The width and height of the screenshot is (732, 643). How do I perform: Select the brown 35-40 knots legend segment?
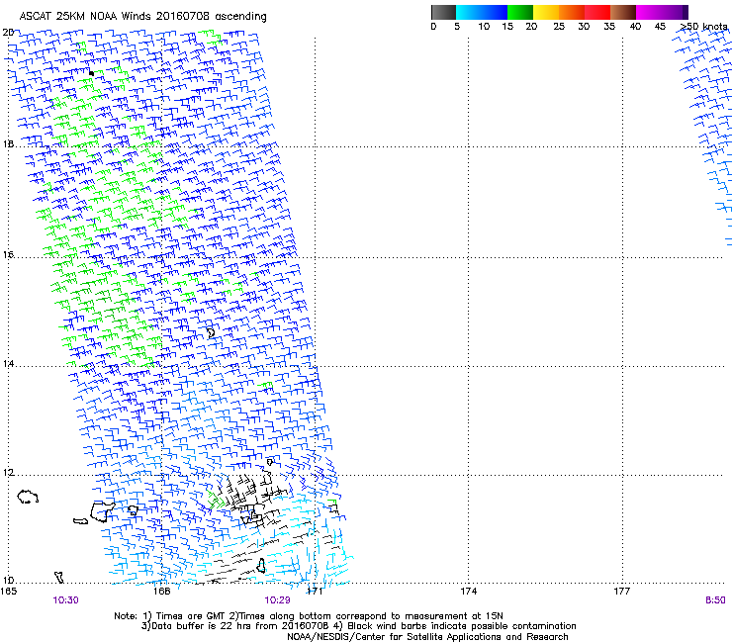coord(623,12)
